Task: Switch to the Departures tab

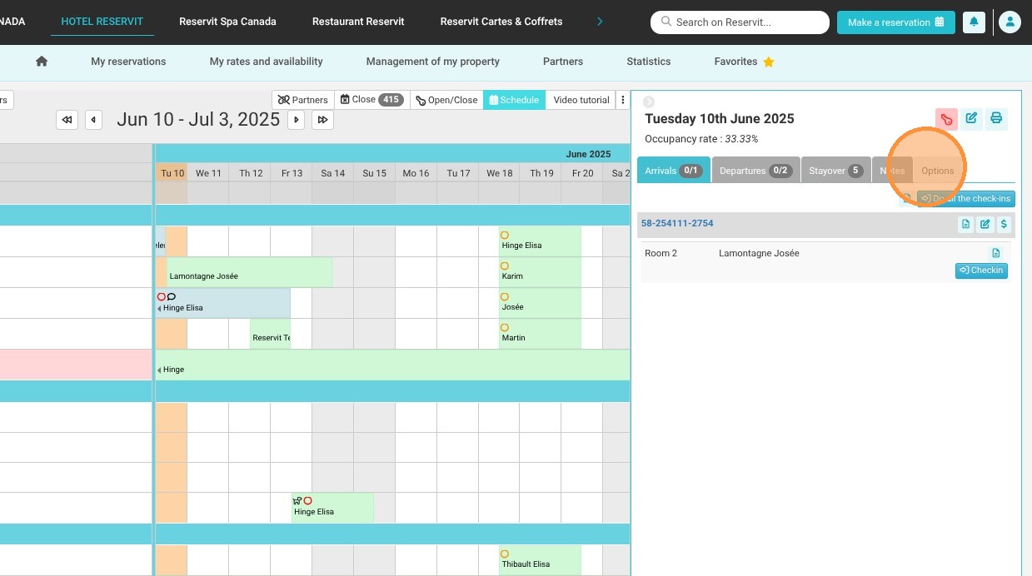Action: [x=755, y=170]
